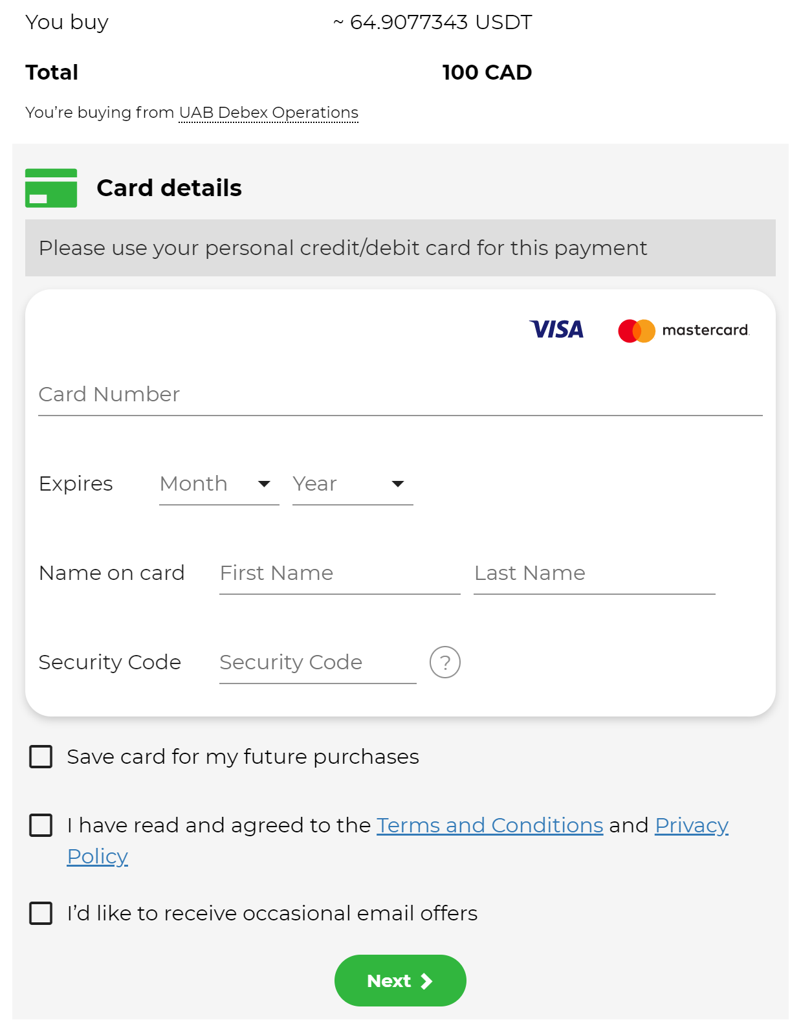This screenshot has height=1022, width=801.
Task: Click the Month dropdown arrow
Action: point(264,484)
